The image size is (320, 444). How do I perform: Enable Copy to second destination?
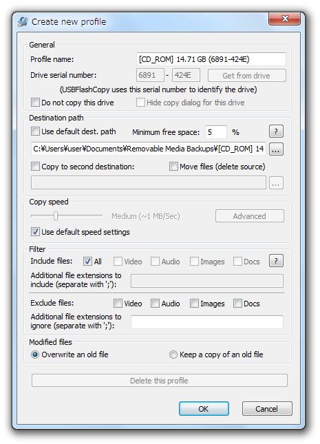[x=35, y=166]
